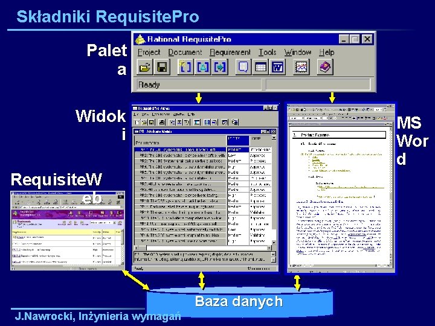
Task: Select the Status column header in Attribute Matrix
Action: (x=260, y=140)
